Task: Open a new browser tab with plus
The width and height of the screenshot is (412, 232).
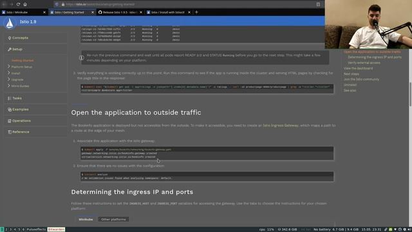Action: point(196,12)
